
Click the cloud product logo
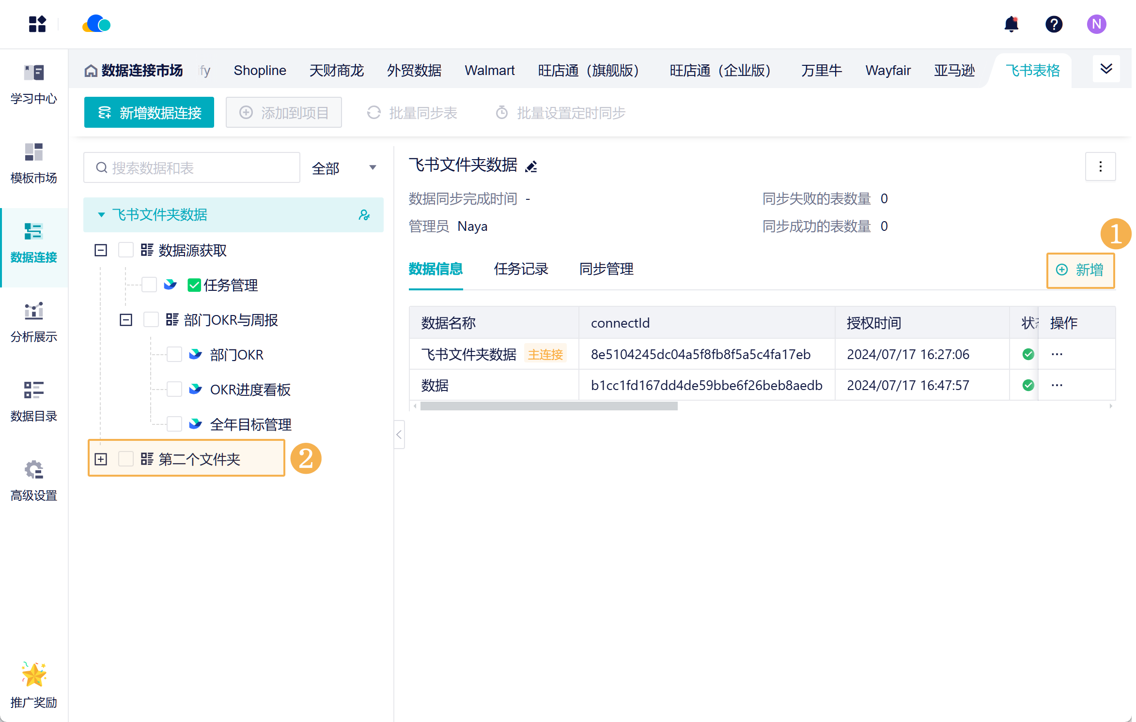pyautogui.click(x=96, y=24)
